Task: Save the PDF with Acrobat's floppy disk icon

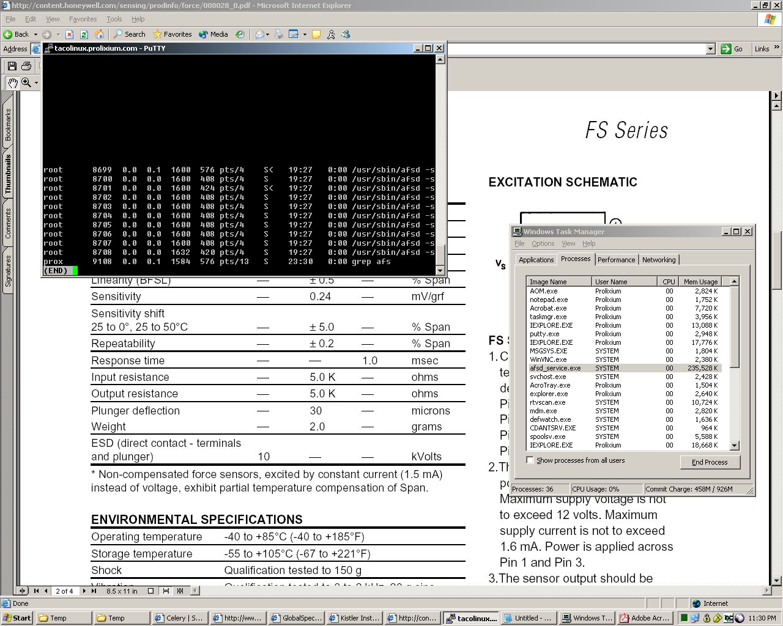Action: click(12, 66)
